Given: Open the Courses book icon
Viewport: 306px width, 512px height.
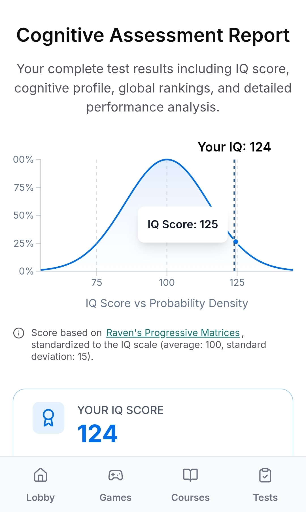Looking at the screenshot, I should coord(190,475).
